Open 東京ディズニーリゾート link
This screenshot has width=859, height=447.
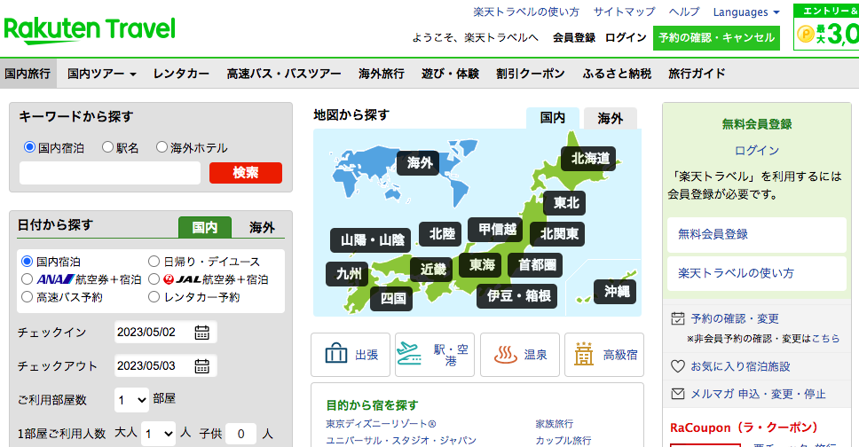(x=382, y=424)
